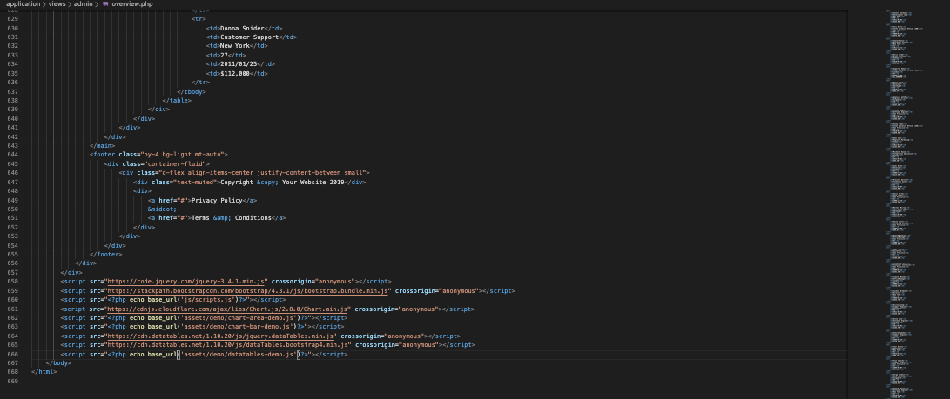
Task: Click the 'py-4 bg-light mt-auto' class value
Action: tap(185, 155)
